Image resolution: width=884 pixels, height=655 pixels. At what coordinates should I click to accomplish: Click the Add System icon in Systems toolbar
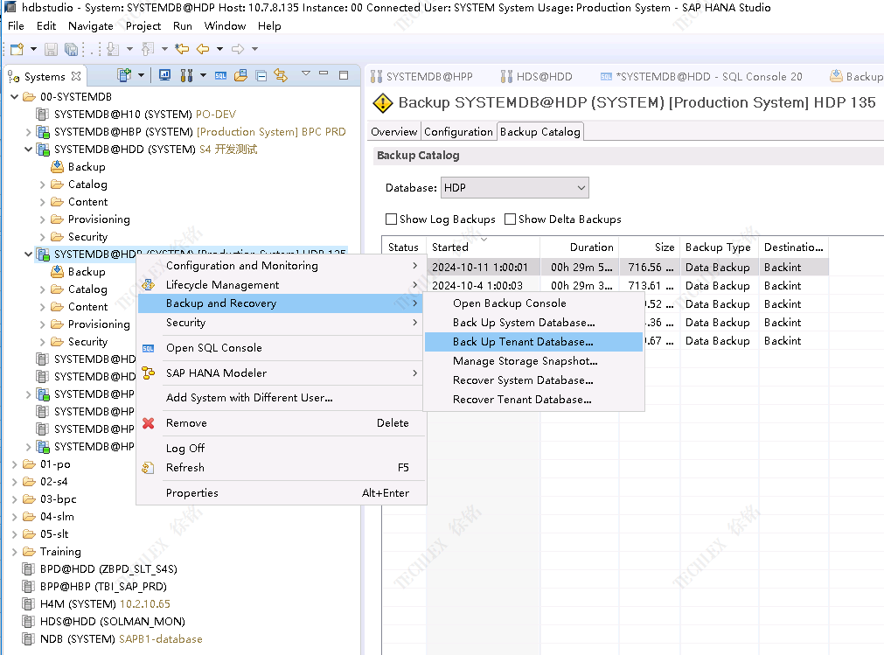123,76
